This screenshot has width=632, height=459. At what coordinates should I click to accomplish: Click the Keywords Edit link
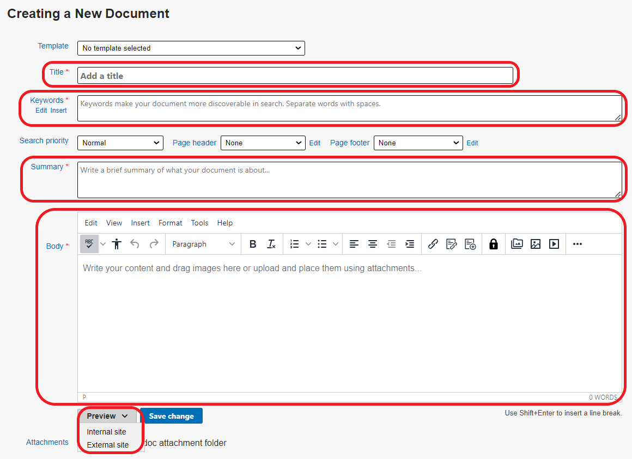(41, 111)
